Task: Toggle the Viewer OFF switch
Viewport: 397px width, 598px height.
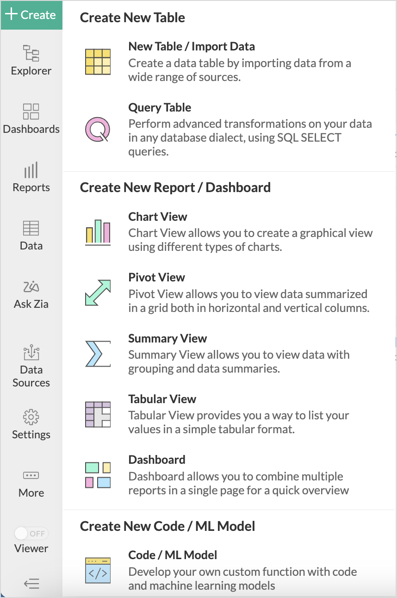Action: 31,534
